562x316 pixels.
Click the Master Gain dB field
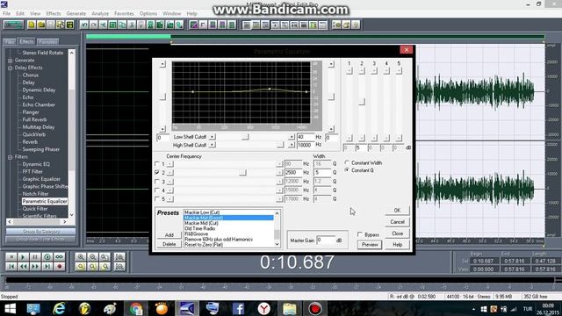[x=326, y=240]
